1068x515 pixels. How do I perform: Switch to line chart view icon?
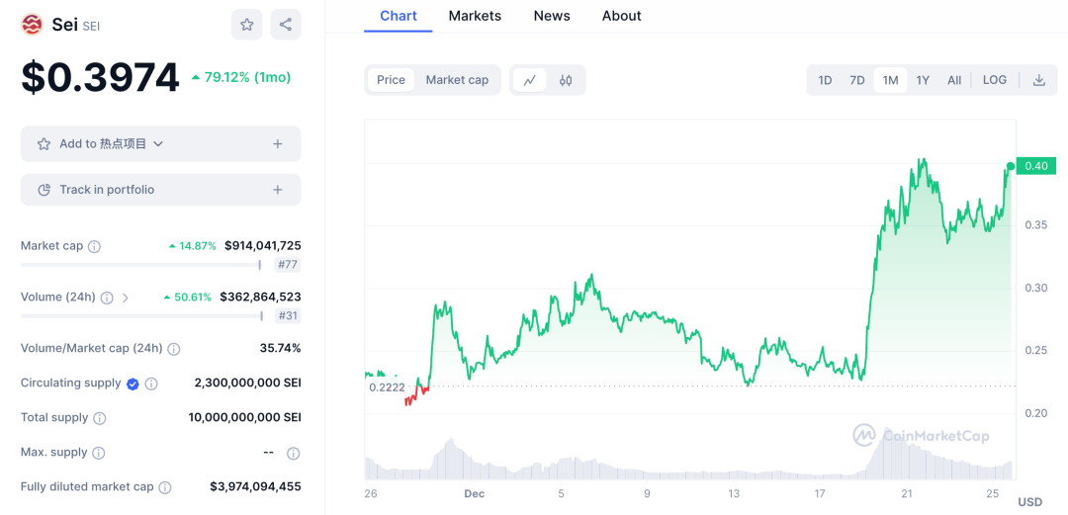pyautogui.click(x=529, y=80)
